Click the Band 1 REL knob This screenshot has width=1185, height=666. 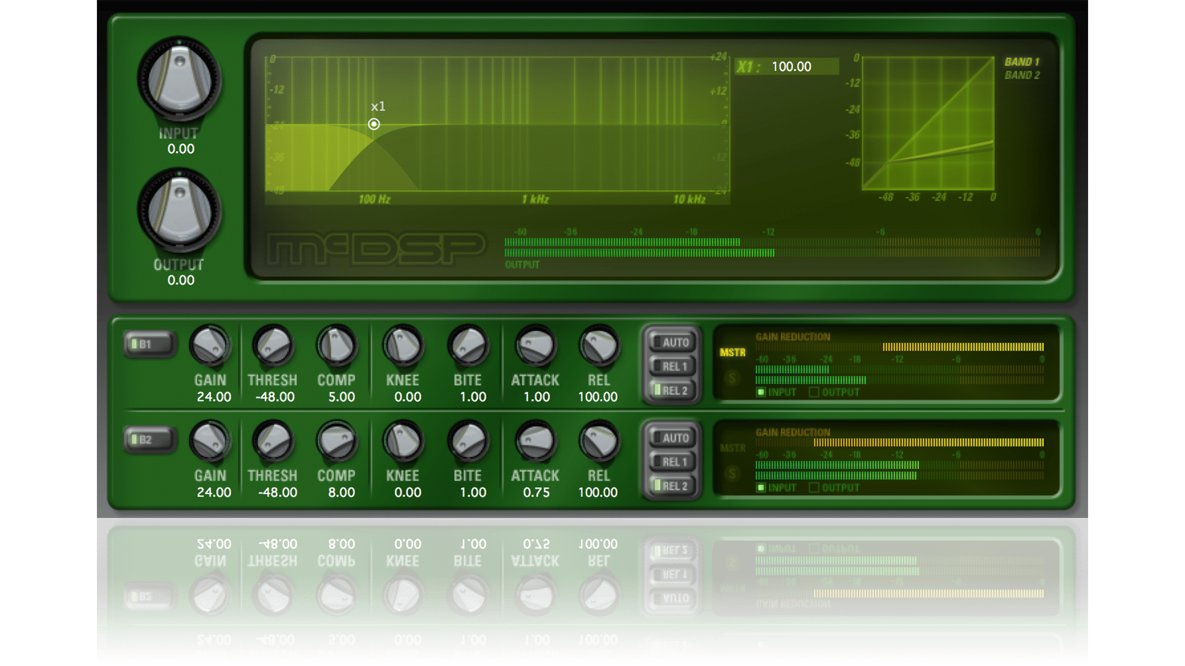click(x=599, y=345)
